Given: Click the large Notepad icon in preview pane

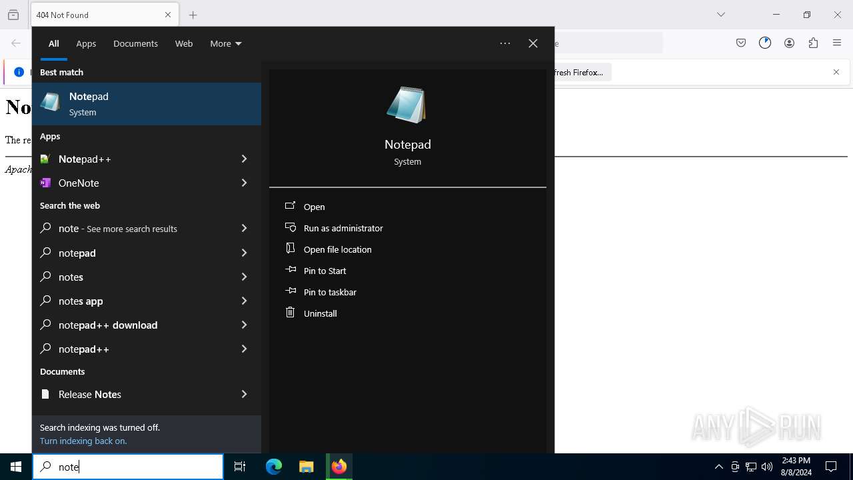Looking at the screenshot, I should tap(407, 105).
